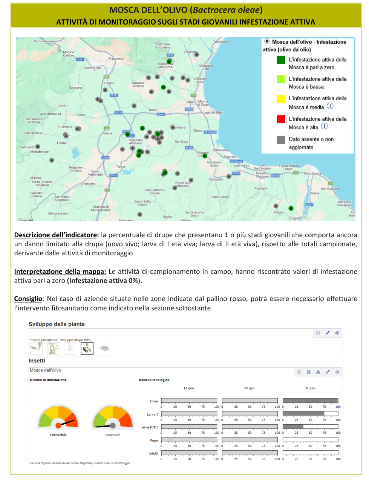This screenshot has width=369, height=482.
Task: Click '2ª gen.' column header
Action: point(250,388)
